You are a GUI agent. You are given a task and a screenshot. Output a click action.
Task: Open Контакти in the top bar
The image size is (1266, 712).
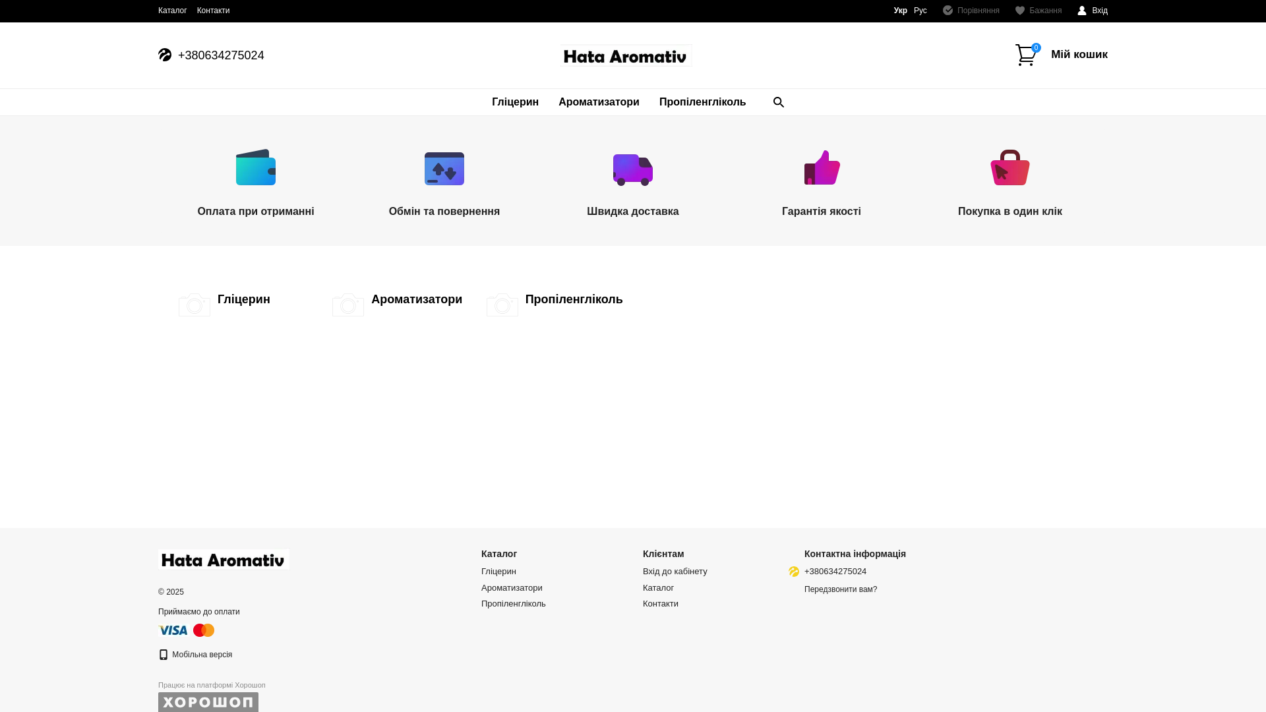click(214, 11)
